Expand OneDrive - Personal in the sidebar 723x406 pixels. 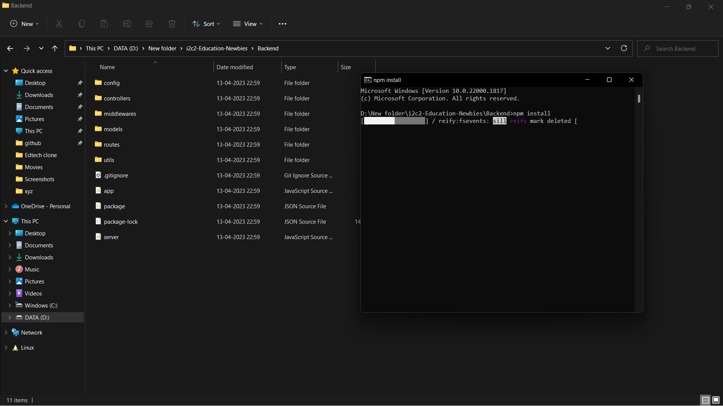pyautogui.click(x=6, y=206)
